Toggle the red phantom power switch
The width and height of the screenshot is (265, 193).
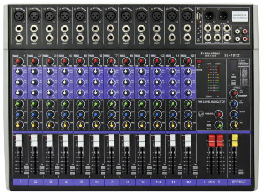pyautogui.click(x=199, y=62)
